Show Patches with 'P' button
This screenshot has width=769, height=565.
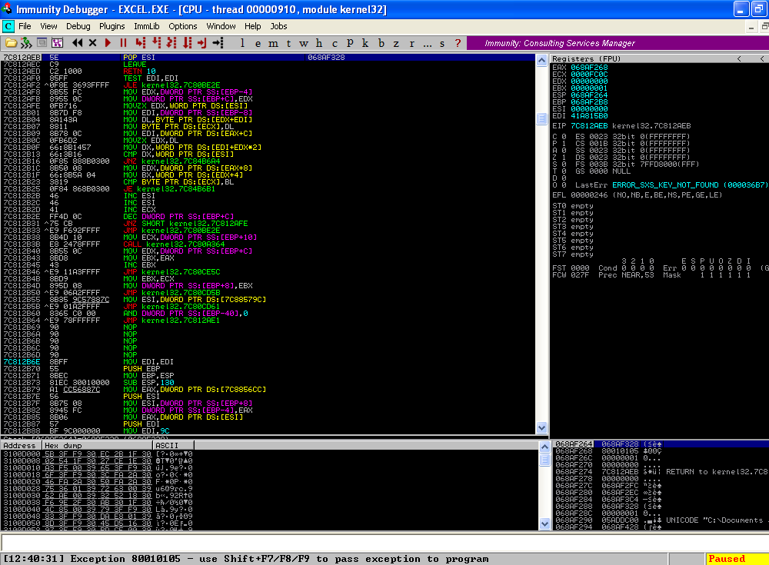coord(350,43)
